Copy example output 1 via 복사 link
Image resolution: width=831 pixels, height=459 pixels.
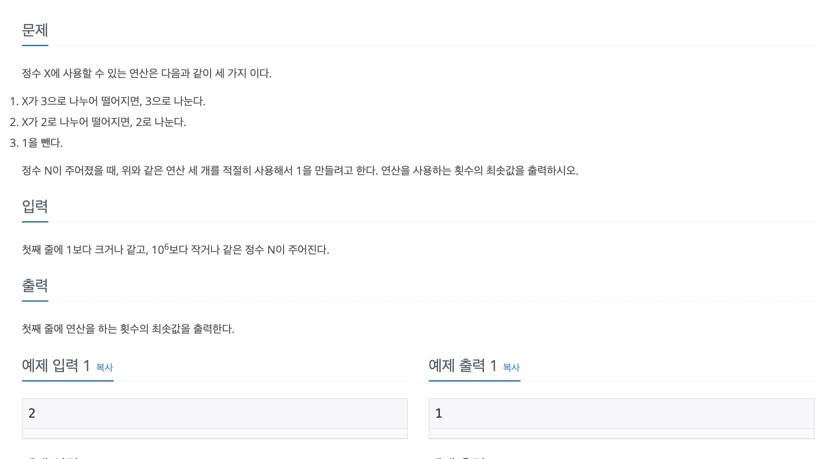(x=511, y=367)
